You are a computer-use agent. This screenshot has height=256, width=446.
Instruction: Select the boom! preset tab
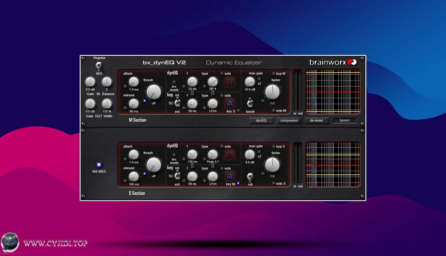[344, 120]
